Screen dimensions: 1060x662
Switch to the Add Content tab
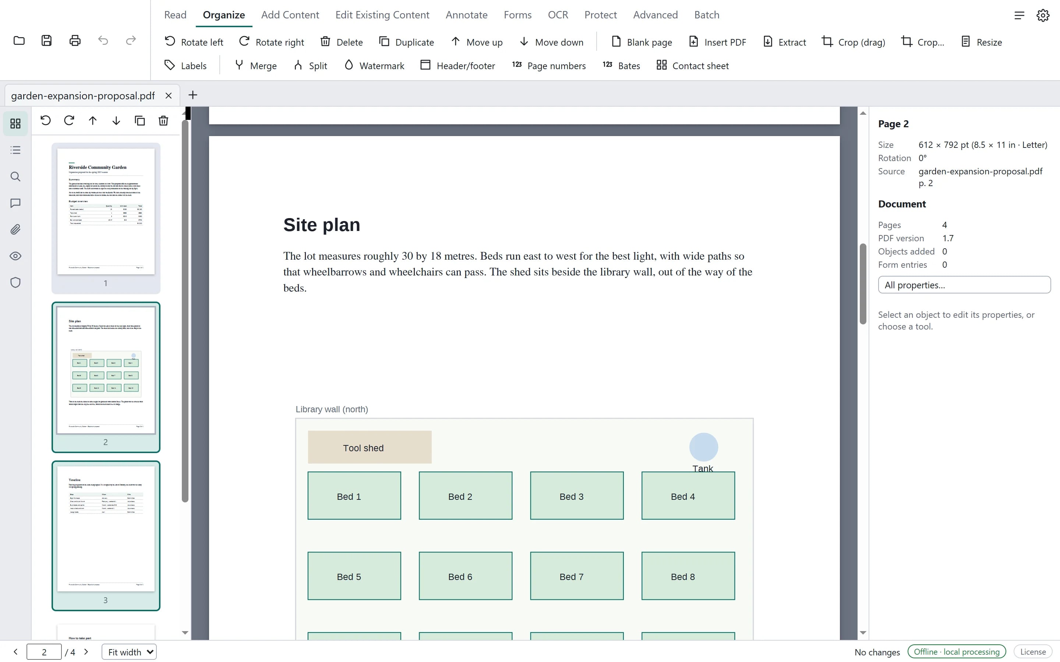(x=290, y=15)
